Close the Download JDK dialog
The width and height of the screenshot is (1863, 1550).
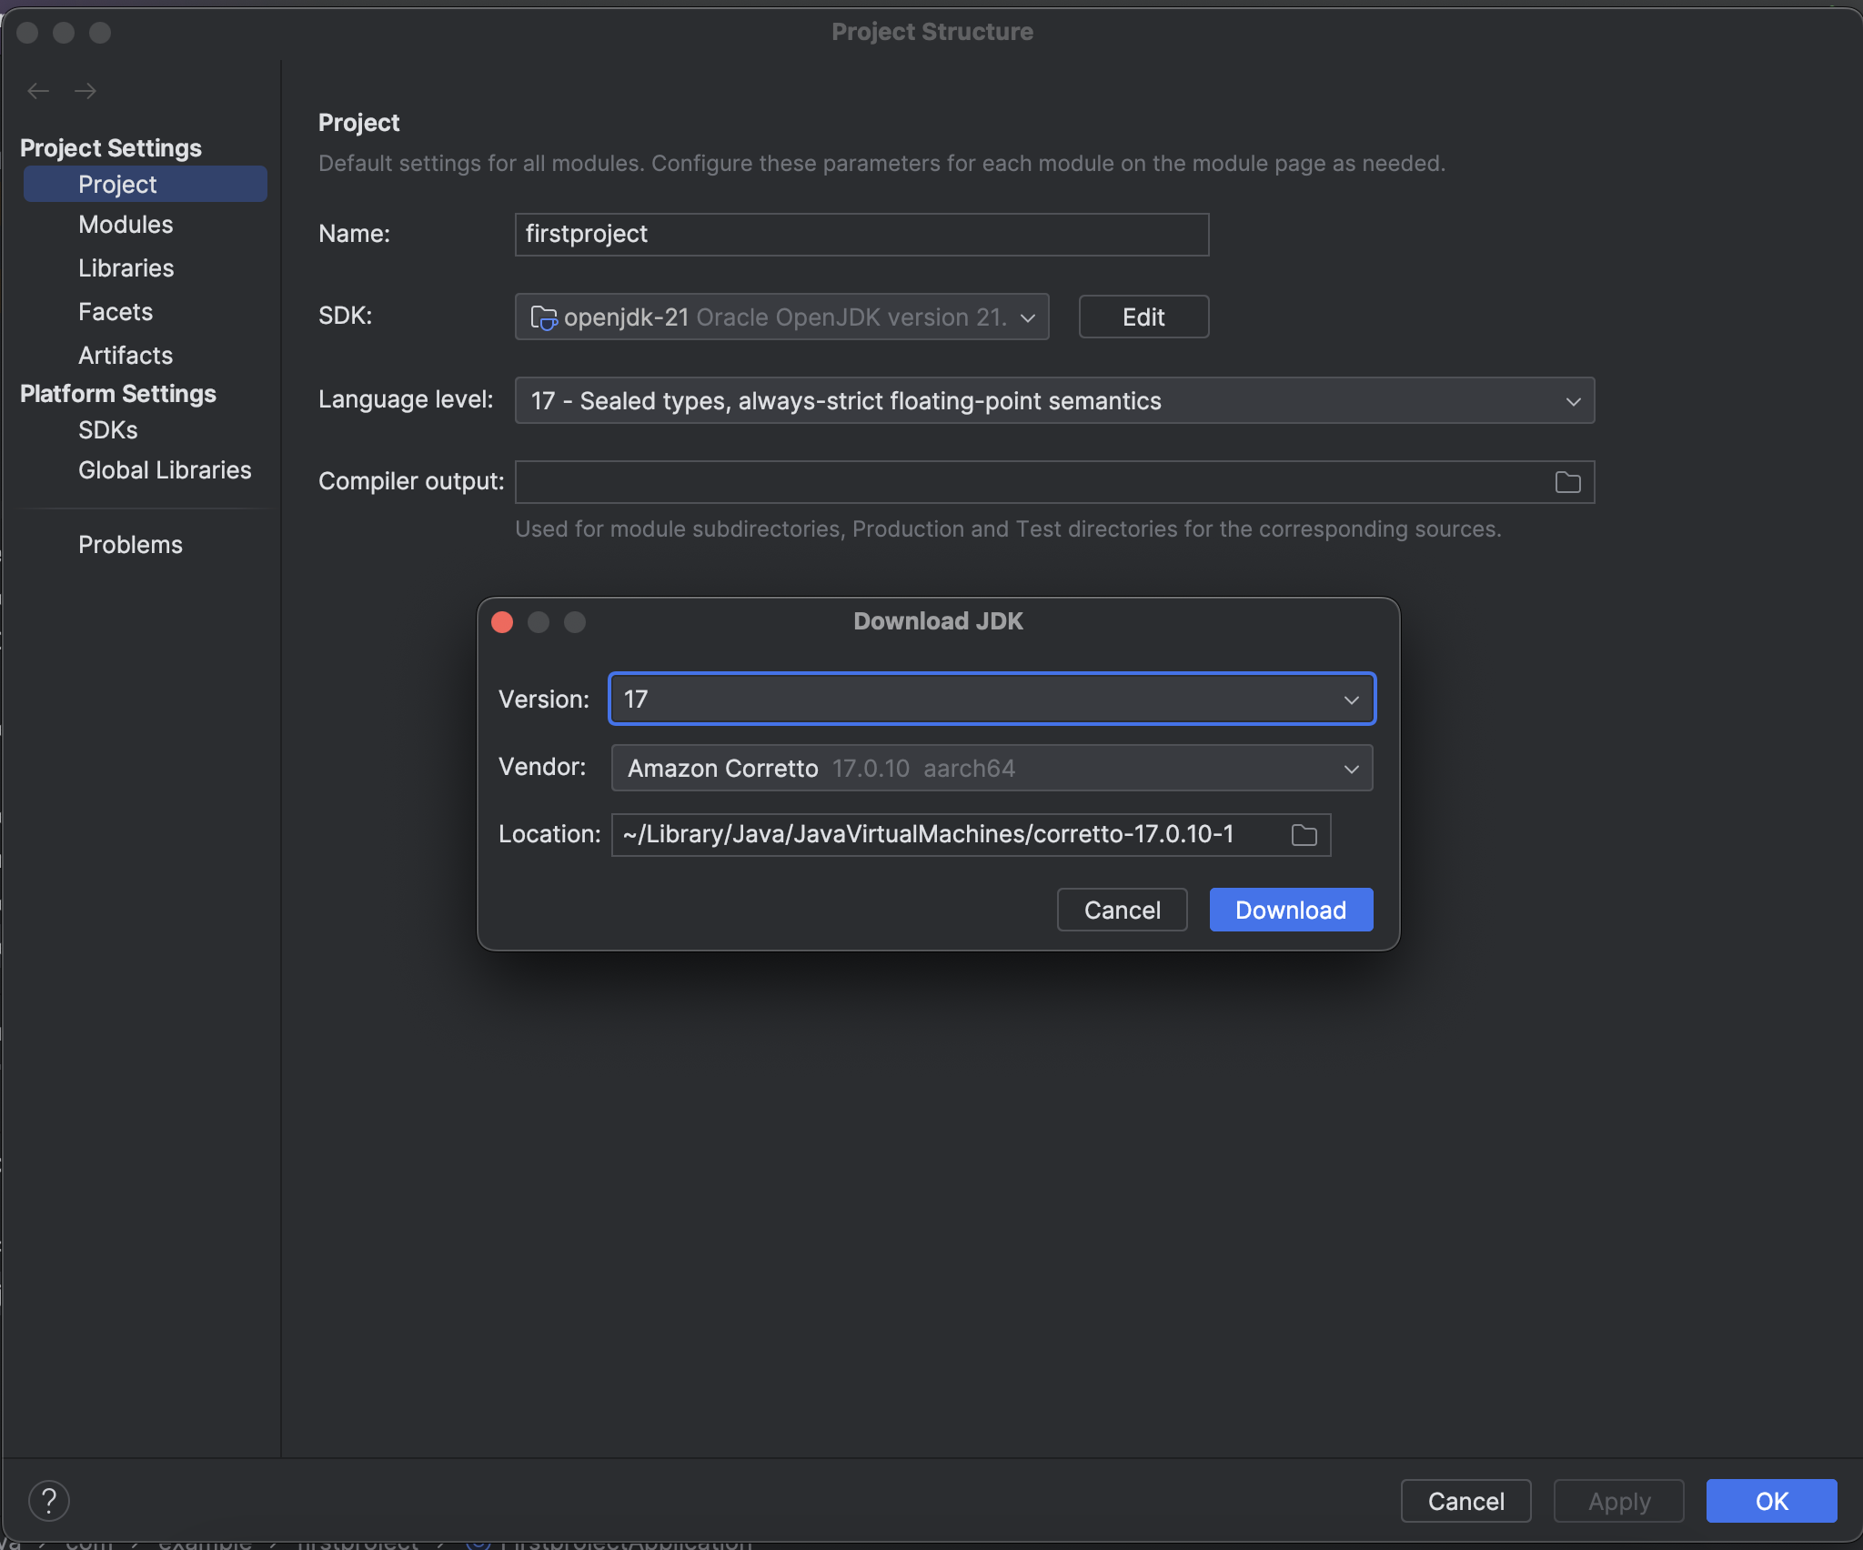502,622
